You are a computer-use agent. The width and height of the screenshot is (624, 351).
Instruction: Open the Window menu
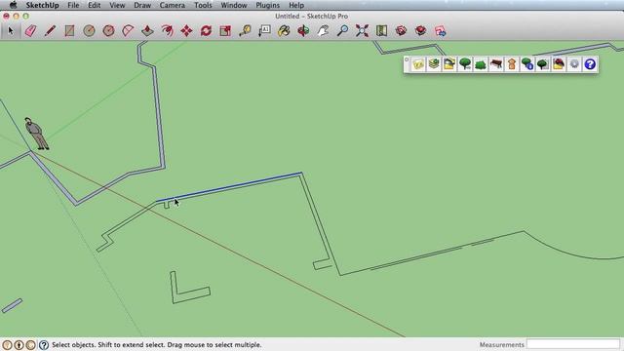(x=234, y=5)
